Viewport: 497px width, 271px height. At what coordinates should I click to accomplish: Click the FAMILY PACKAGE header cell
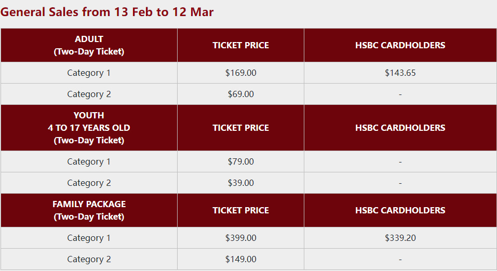click(x=89, y=210)
